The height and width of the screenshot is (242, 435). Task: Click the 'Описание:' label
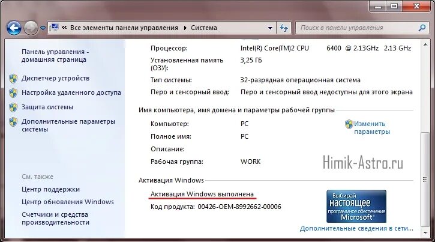tap(167, 149)
